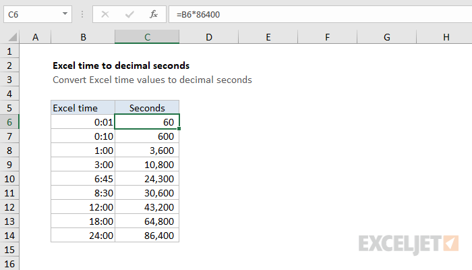Select column F header
The width and height of the screenshot is (472, 270).
(327, 37)
